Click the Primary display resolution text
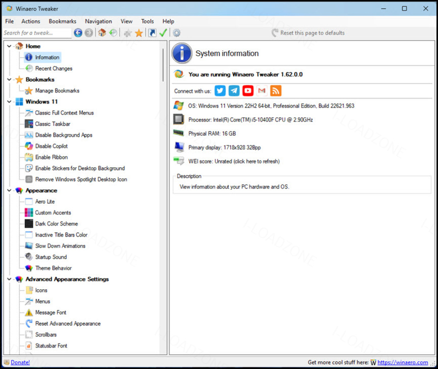The image size is (438, 369). click(x=225, y=148)
